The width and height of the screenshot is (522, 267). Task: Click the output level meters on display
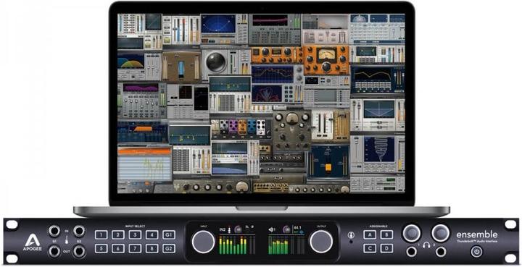(x=286, y=245)
